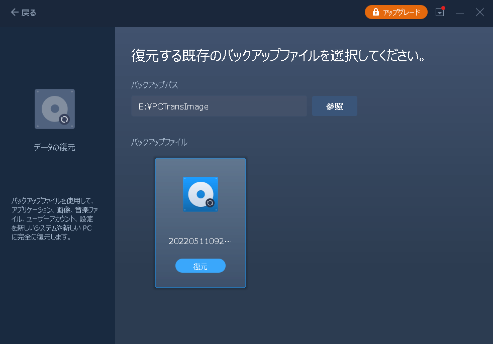Close the window with the X button

pyautogui.click(x=480, y=13)
